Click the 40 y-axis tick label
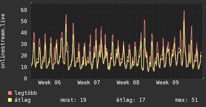The image size is (206, 107). (24, 33)
